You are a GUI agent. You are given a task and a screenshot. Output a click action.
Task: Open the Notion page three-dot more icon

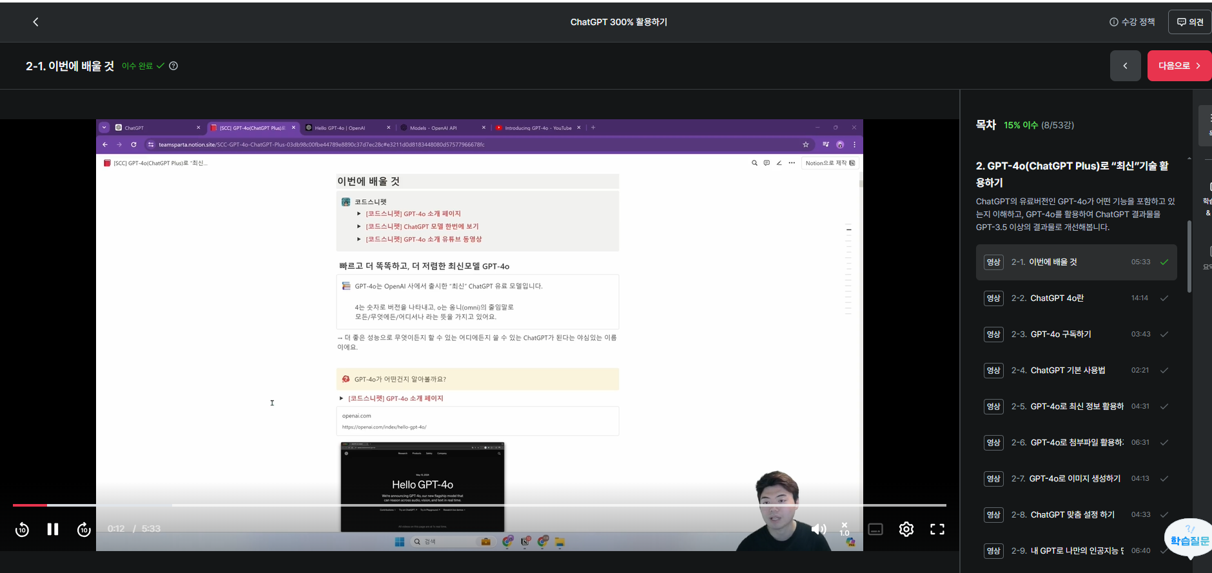click(792, 163)
